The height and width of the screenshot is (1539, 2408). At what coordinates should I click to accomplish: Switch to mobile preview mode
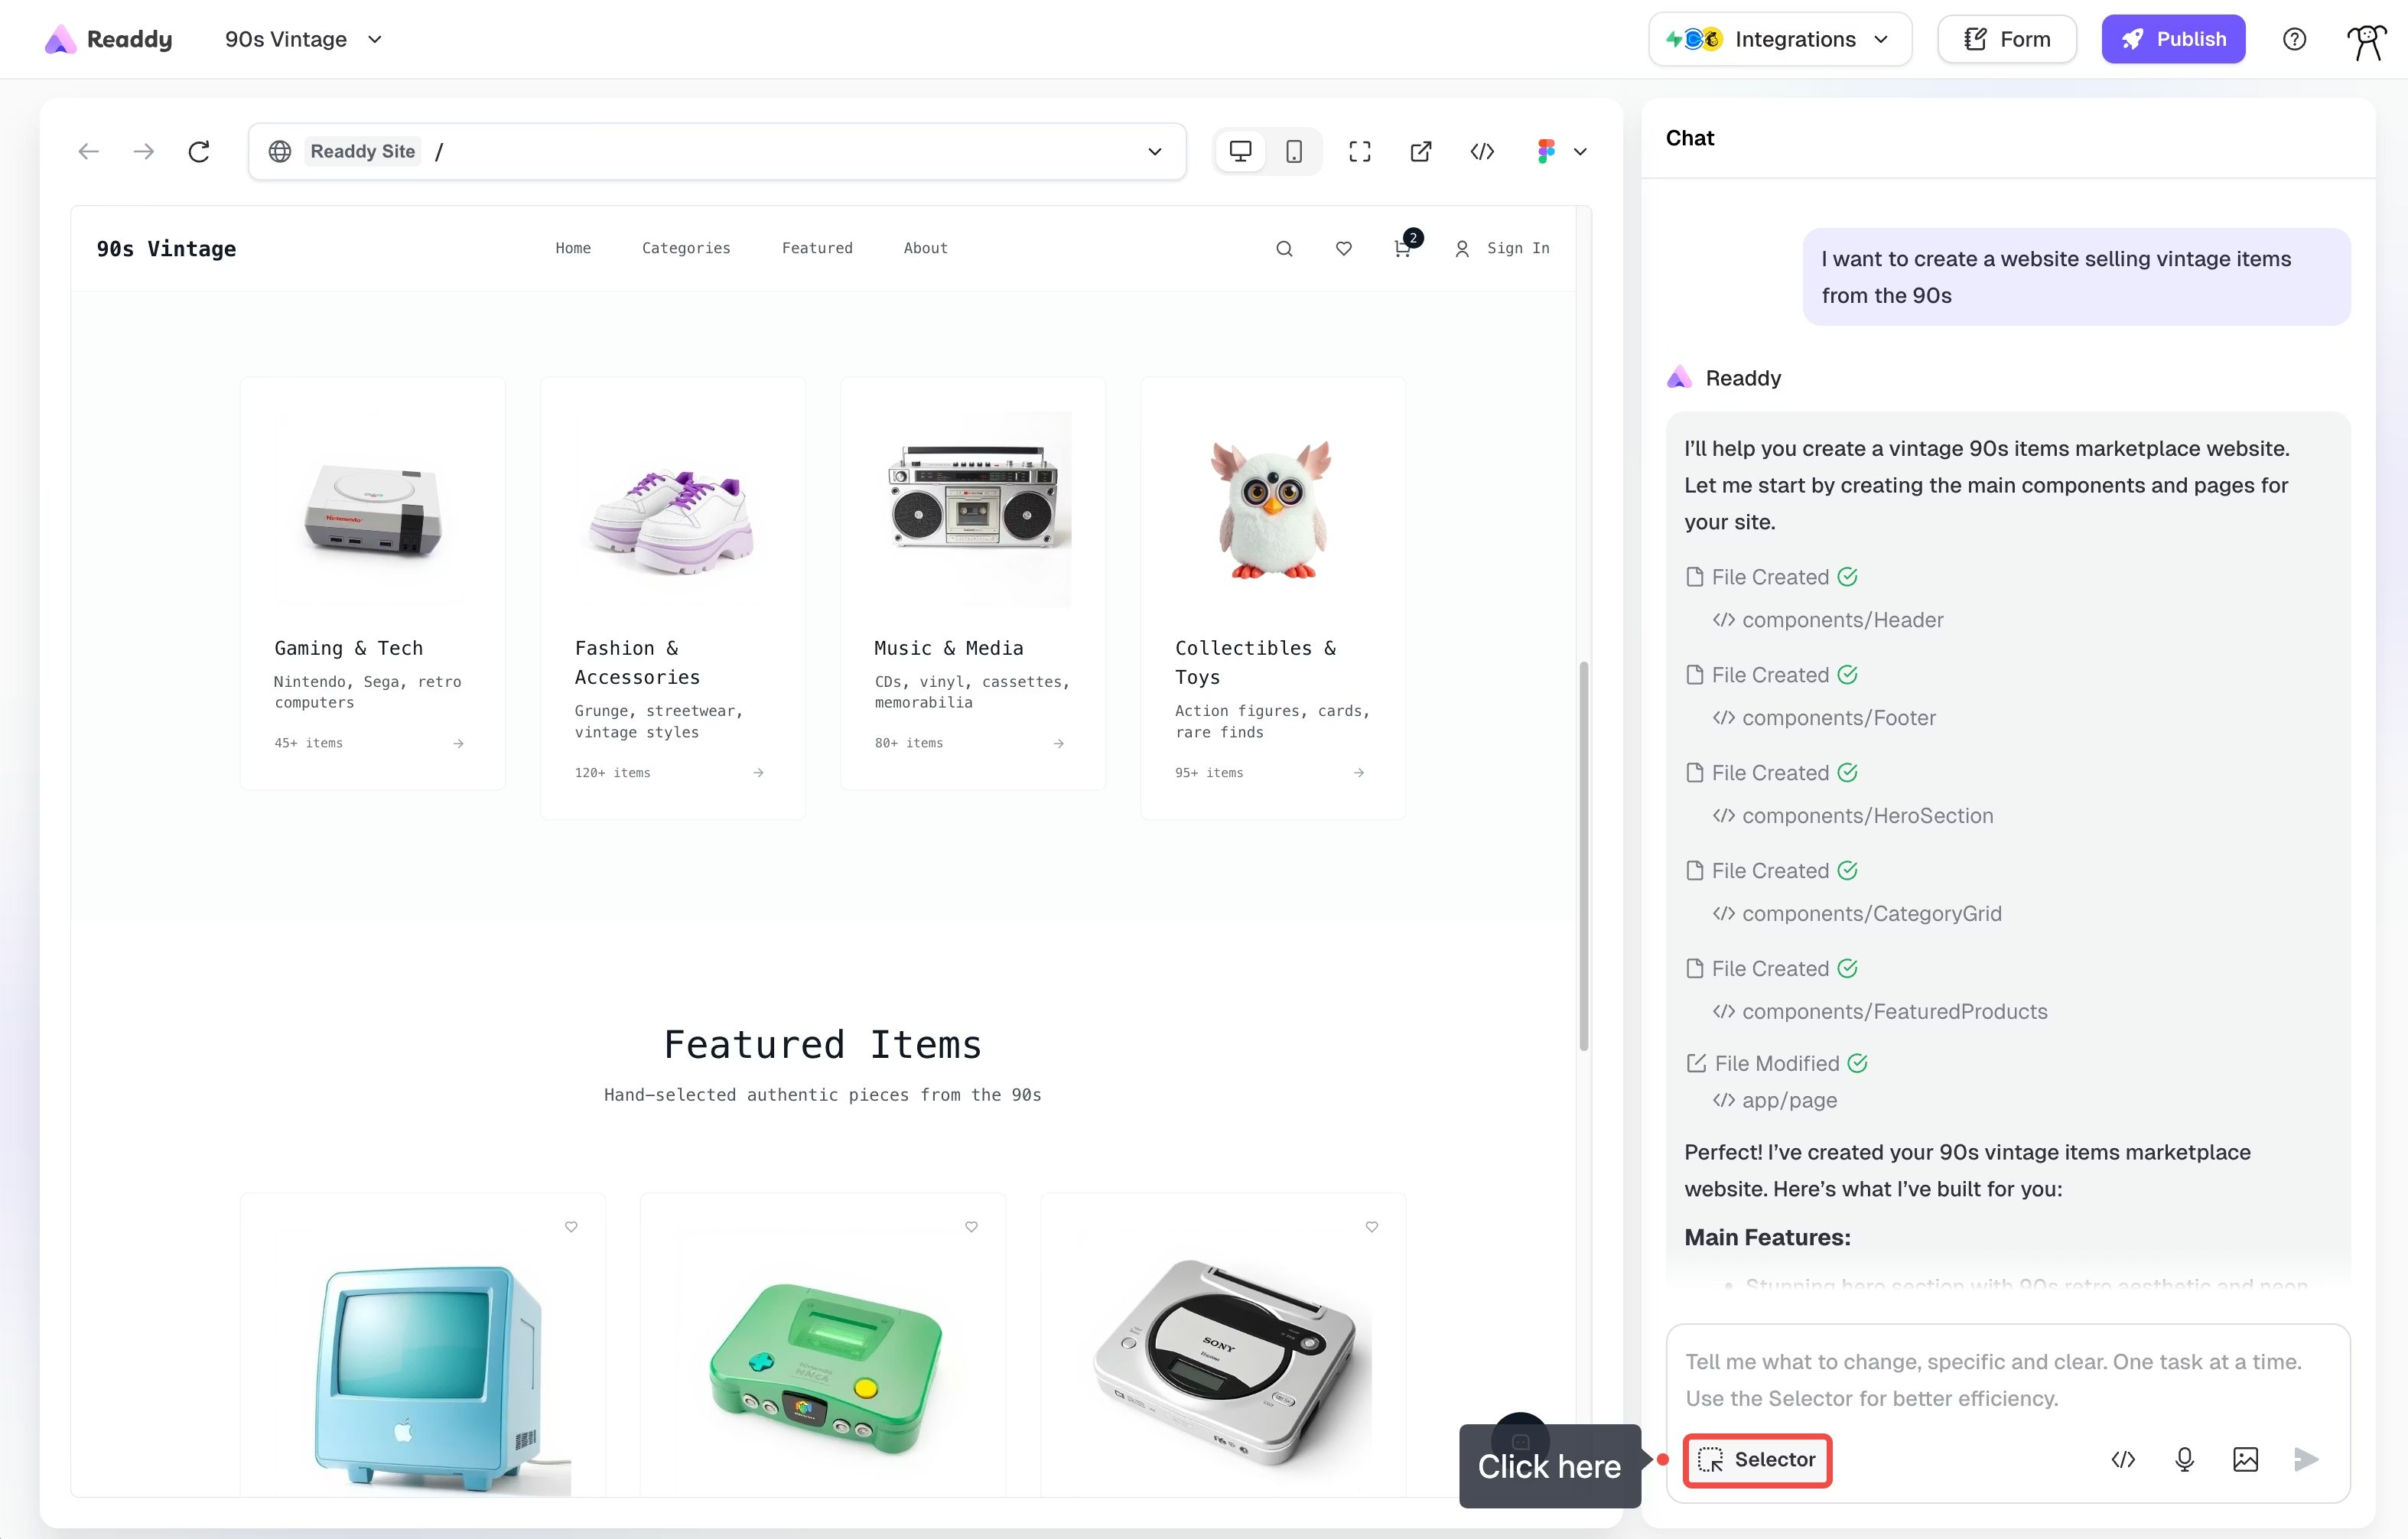(1294, 151)
